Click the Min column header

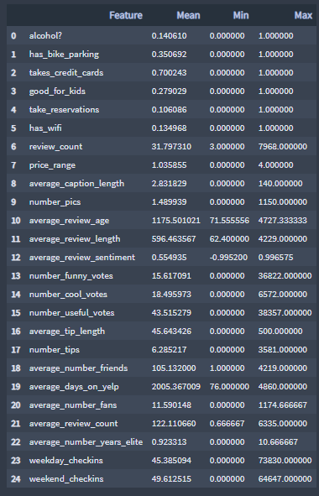tap(241, 15)
